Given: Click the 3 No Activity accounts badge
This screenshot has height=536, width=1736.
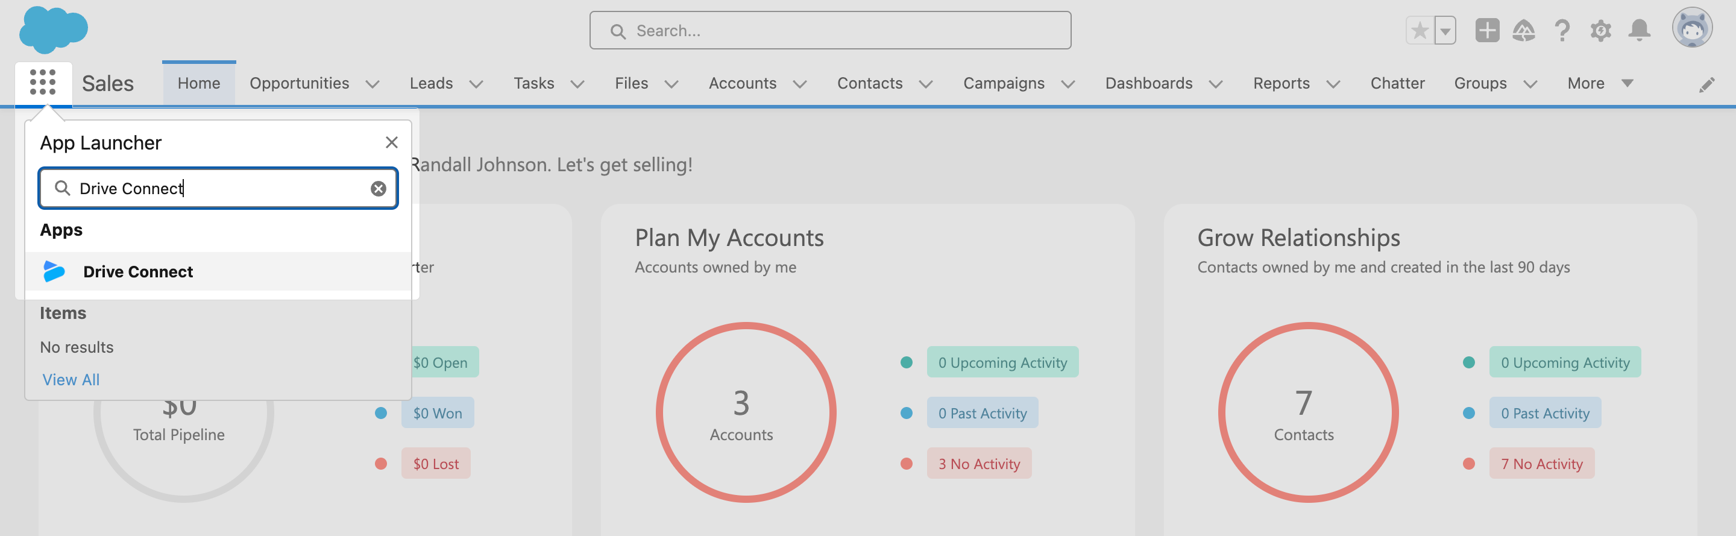Looking at the screenshot, I should [x=978, y=464].
